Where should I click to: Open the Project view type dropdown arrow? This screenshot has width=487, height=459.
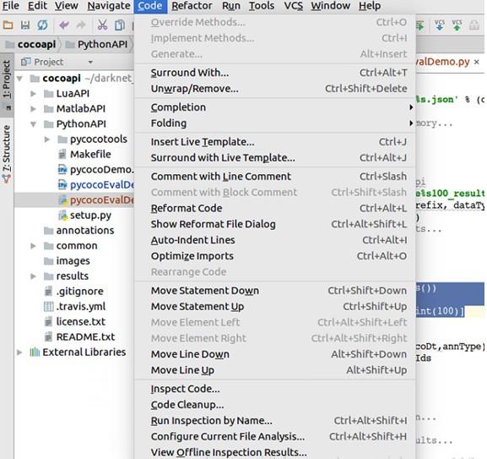tap(90, 63)
